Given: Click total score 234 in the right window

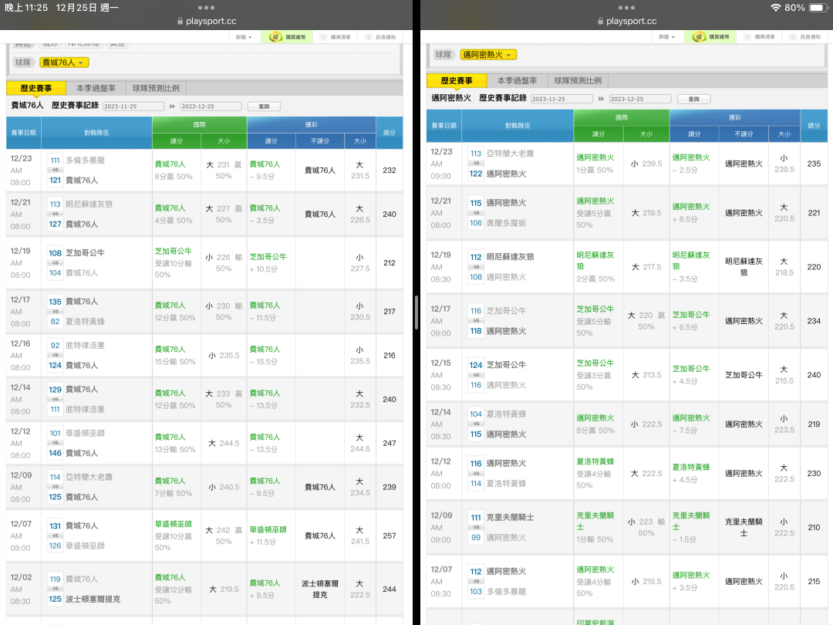Looking at the screenshot, I should 814,321.
